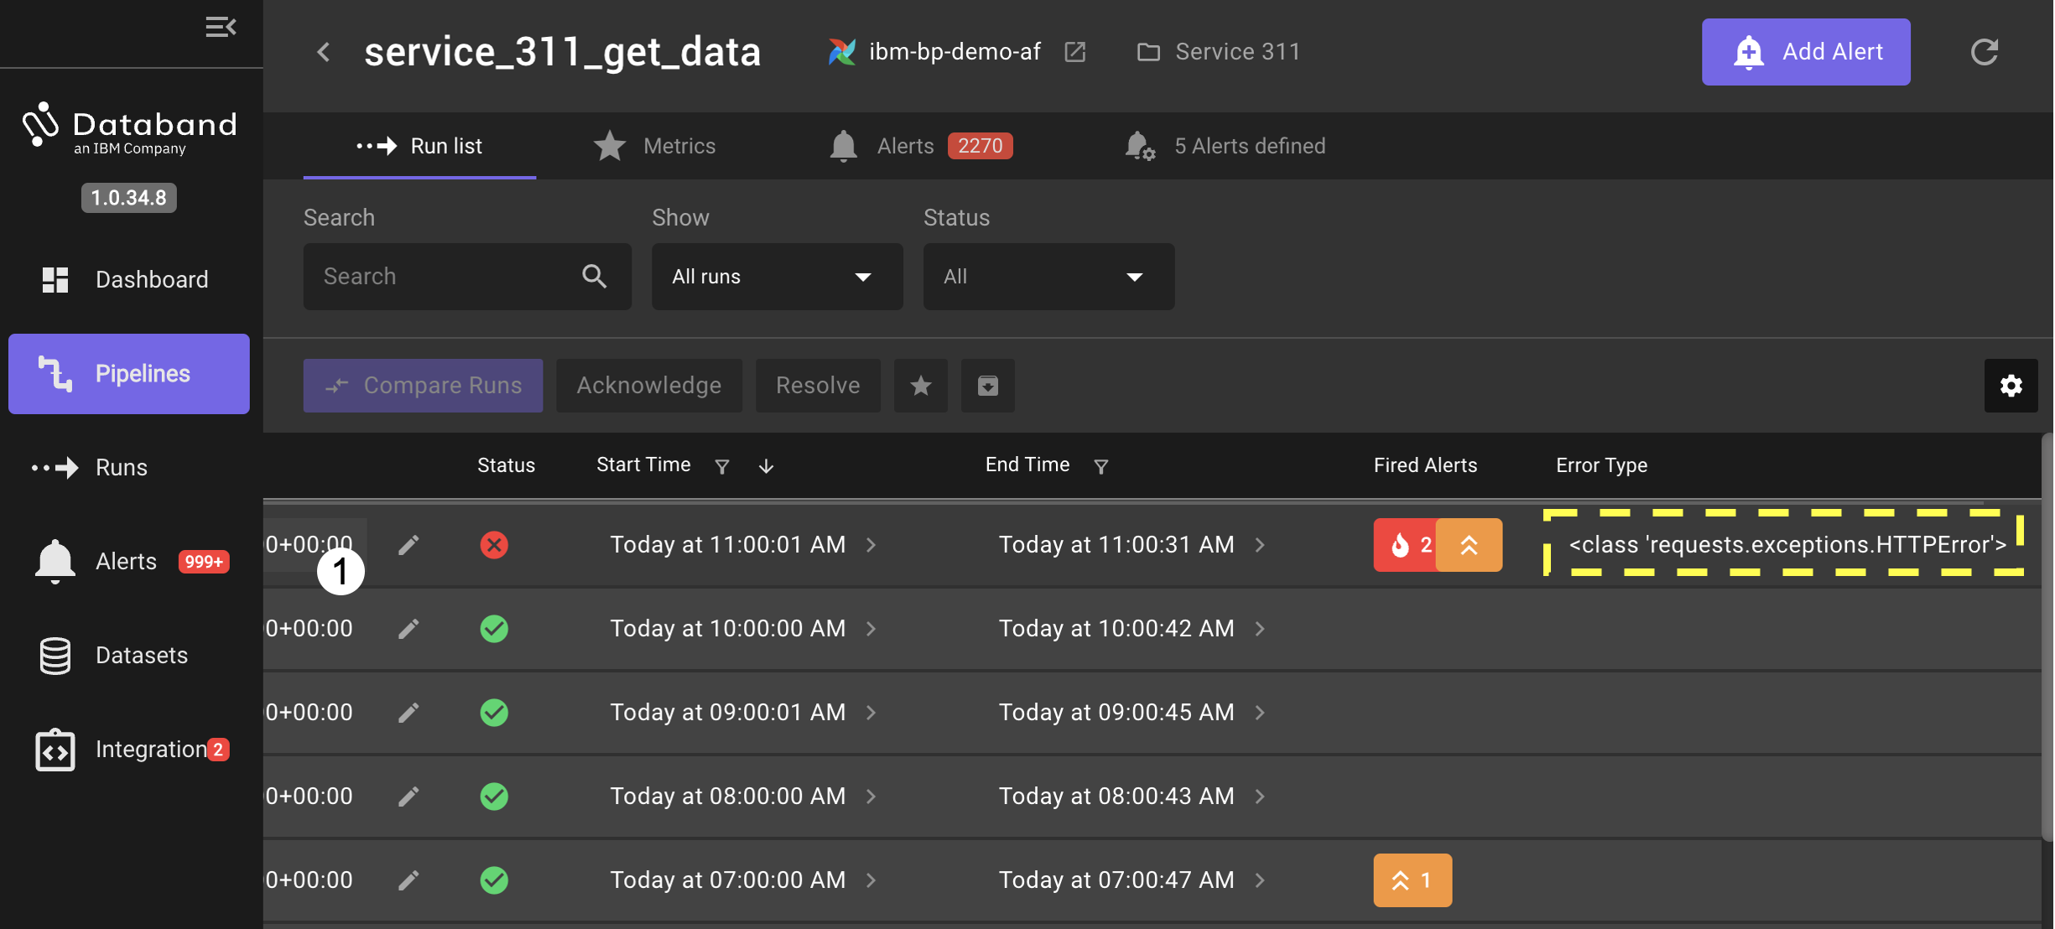This screenshot has height=929, width=2055.
Task: Open the Status All dropdown
Action: coord(1048,277)
